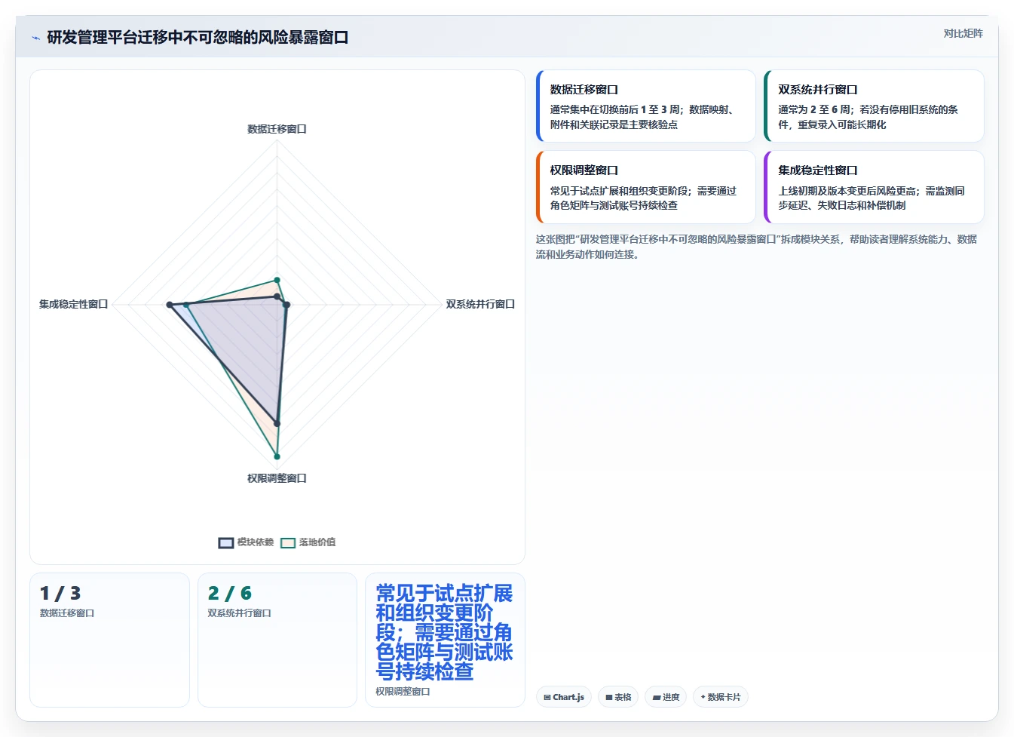Click the caption 双系统并行窗口 under 2 / 6

tap(239, 613)
